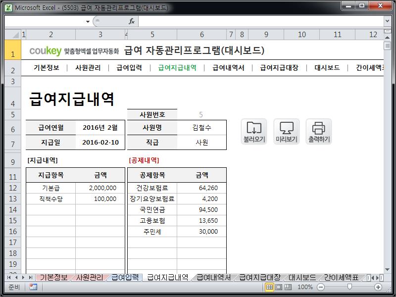Screen dimensions: 396x297
Task: Select the 급여지급내역 sheet tab
Action: pos(167,278)
